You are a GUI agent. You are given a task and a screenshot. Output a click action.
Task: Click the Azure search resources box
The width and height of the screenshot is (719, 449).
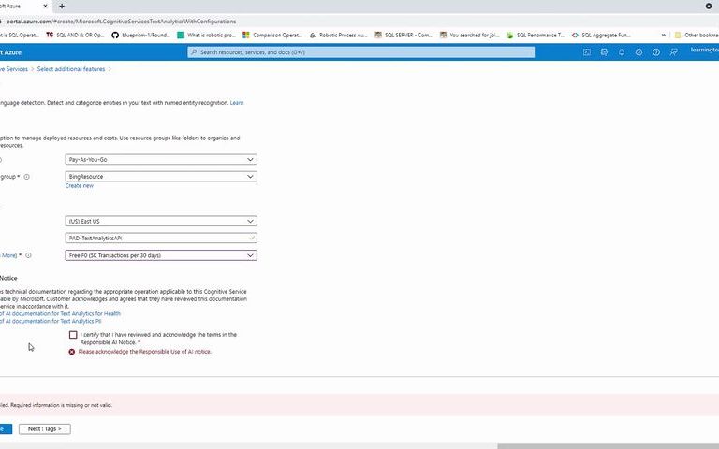(x=360, y=52)
